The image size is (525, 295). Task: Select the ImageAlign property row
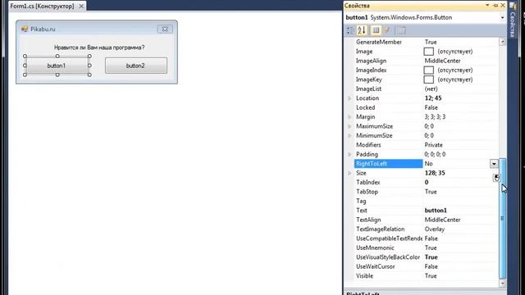pyautogui.click(x=427, y=61)
